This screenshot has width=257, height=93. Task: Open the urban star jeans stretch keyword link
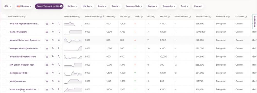coord(24,89)
